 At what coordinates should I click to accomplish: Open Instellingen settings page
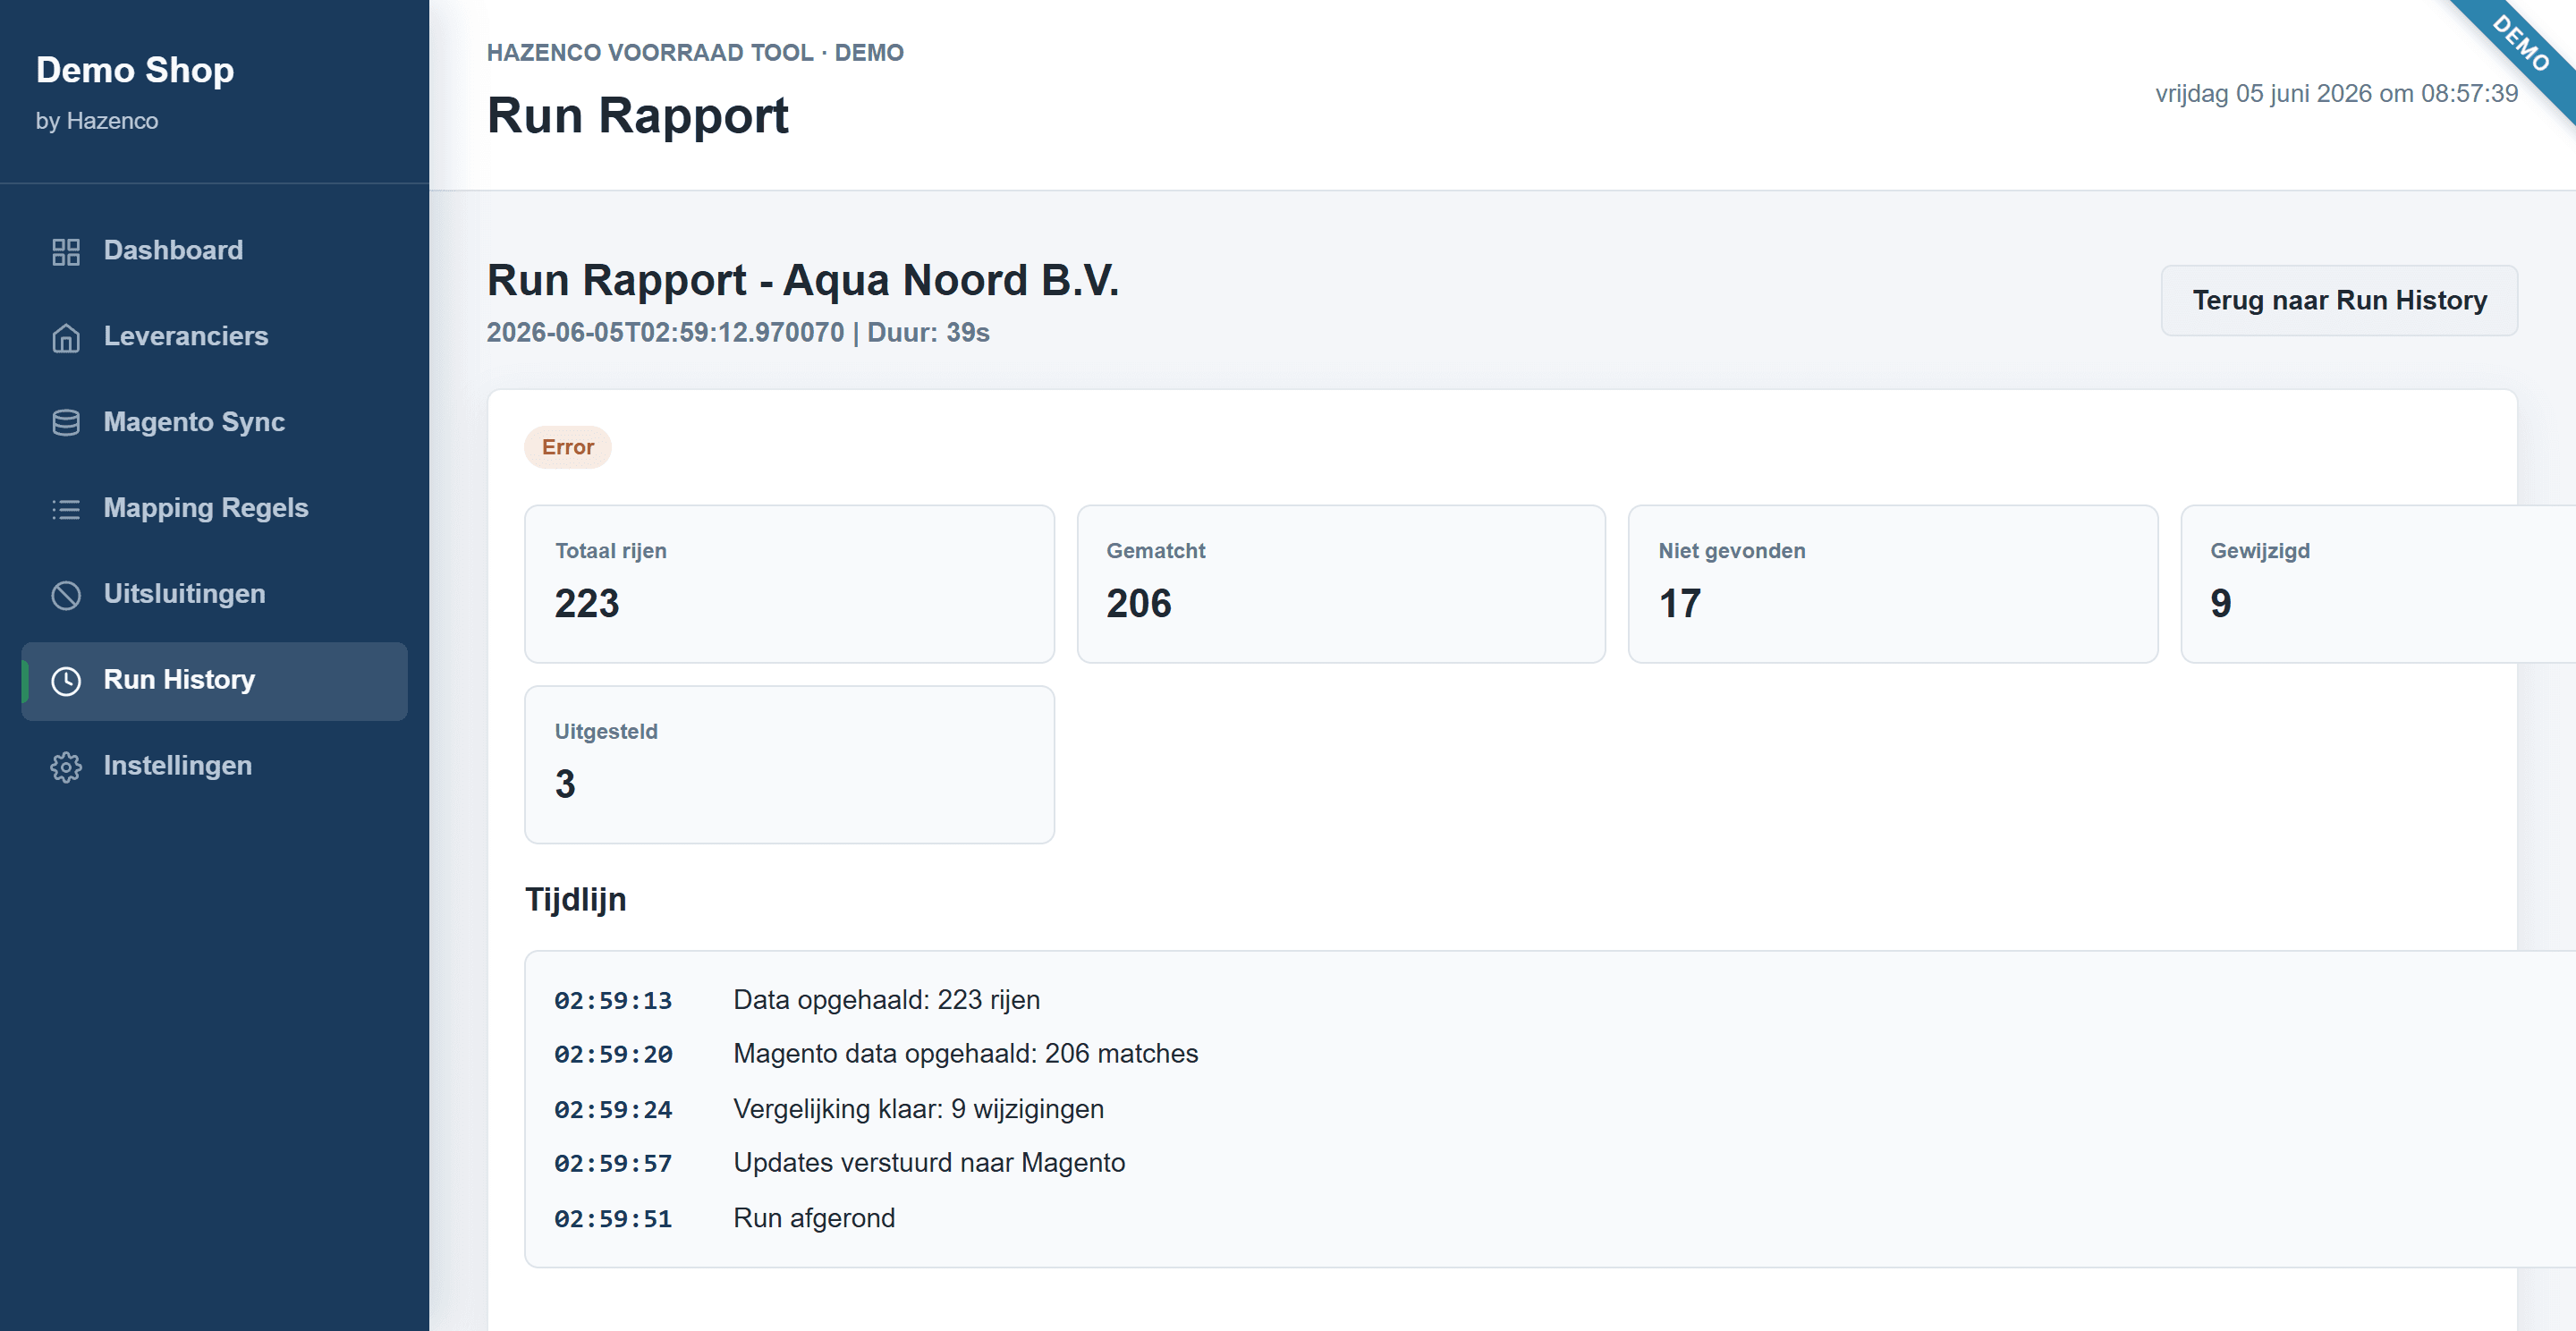(214, 767)
